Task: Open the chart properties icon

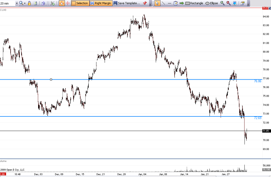Action: tap(242, 3)
